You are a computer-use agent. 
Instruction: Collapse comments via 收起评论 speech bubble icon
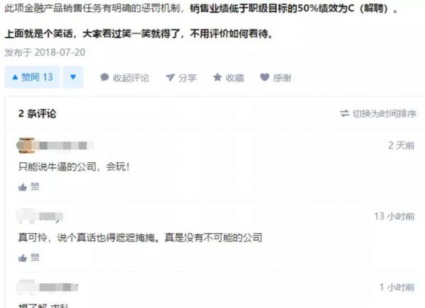(x=104, y=77)
